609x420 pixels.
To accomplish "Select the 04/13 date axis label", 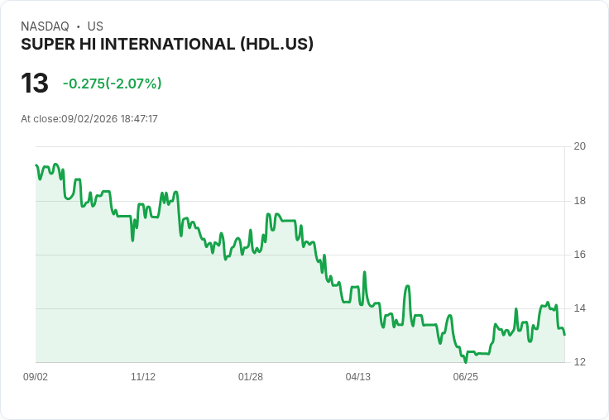I will [358, 376].
